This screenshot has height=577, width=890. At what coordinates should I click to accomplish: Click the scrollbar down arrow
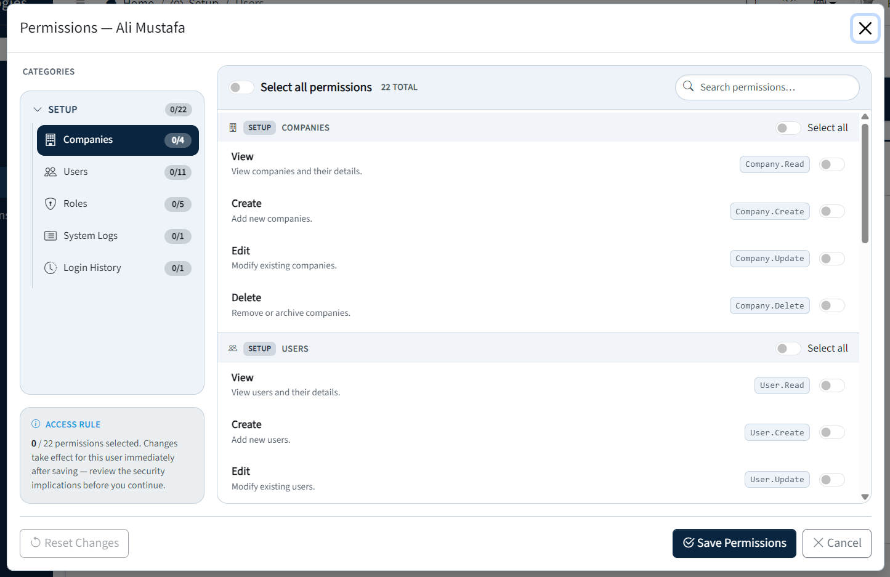coord(865,496)
